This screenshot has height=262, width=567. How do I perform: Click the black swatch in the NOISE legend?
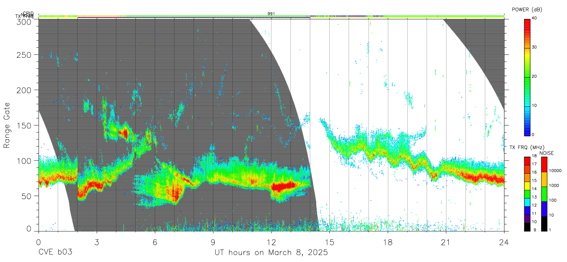pyautogui.click(x=544, y=224)
